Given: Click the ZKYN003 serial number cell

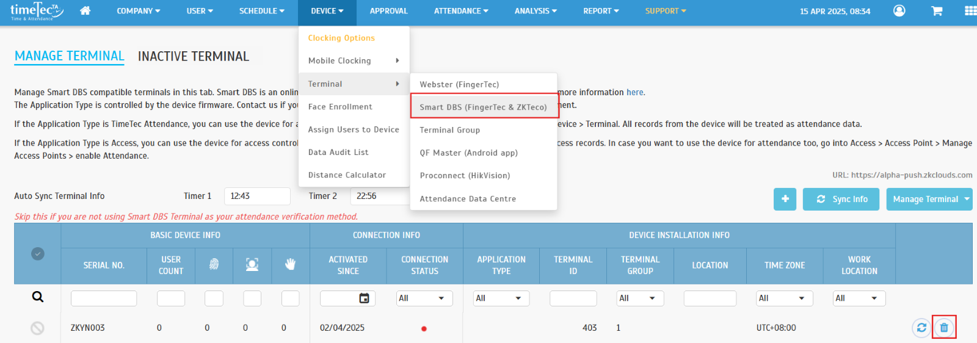Looking at the screenshot, I should 87,328.
